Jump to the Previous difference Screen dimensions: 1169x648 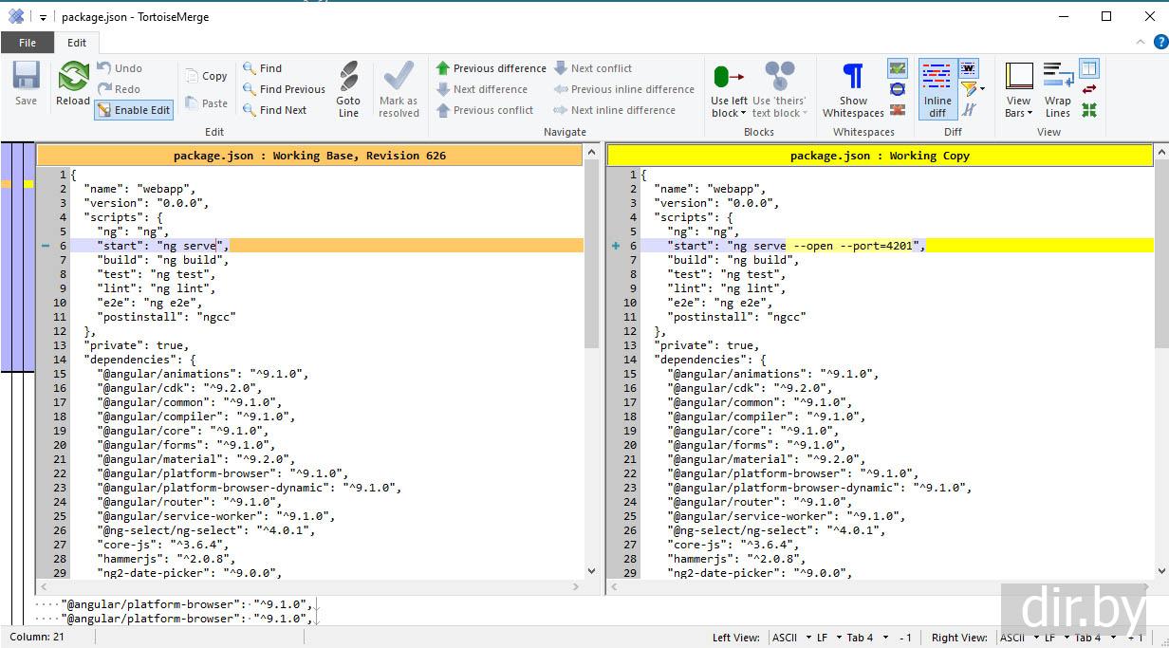coord(491,68)
